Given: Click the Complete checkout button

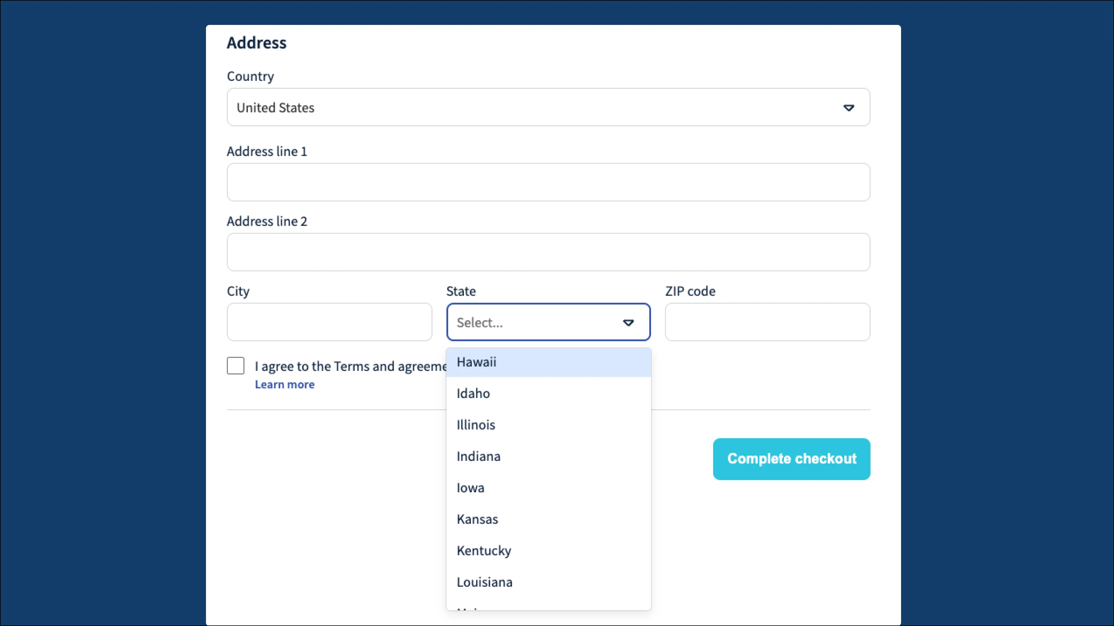Looking at the screenshot, I should point(791,459).
